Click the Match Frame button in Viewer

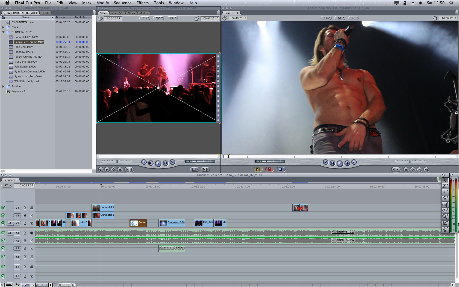101,169
